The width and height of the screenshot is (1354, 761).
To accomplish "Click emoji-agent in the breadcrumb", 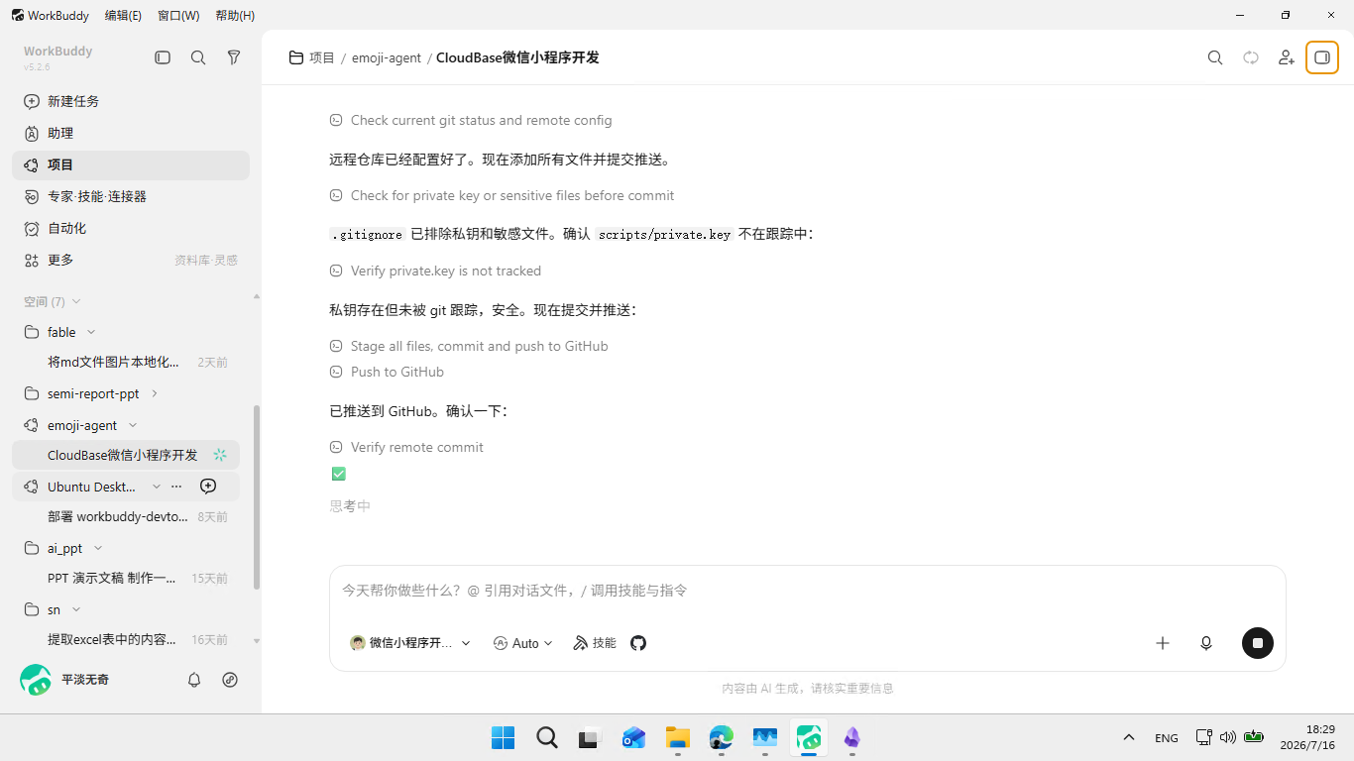I will click(x=387, y=57).
